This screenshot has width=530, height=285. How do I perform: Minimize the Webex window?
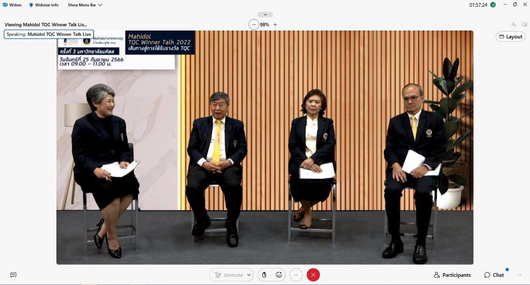click(x=505, y=5)
